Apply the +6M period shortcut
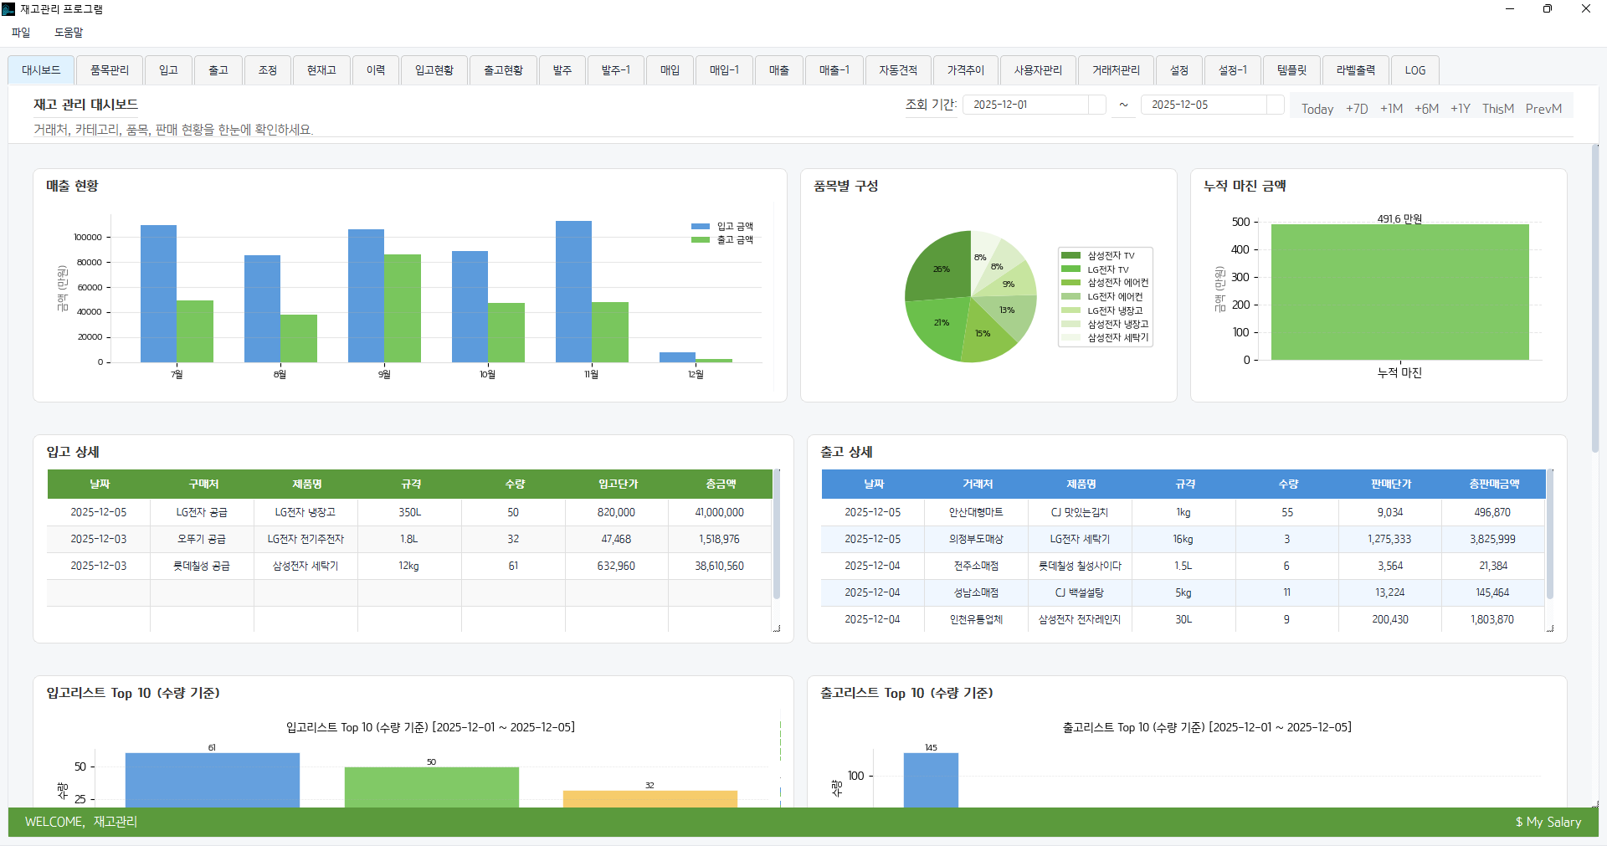 [x=1426, y=109]
